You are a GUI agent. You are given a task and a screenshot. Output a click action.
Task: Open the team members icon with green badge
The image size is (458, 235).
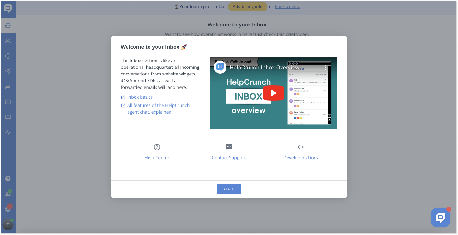pyautogui.click(x=8, y=194)
